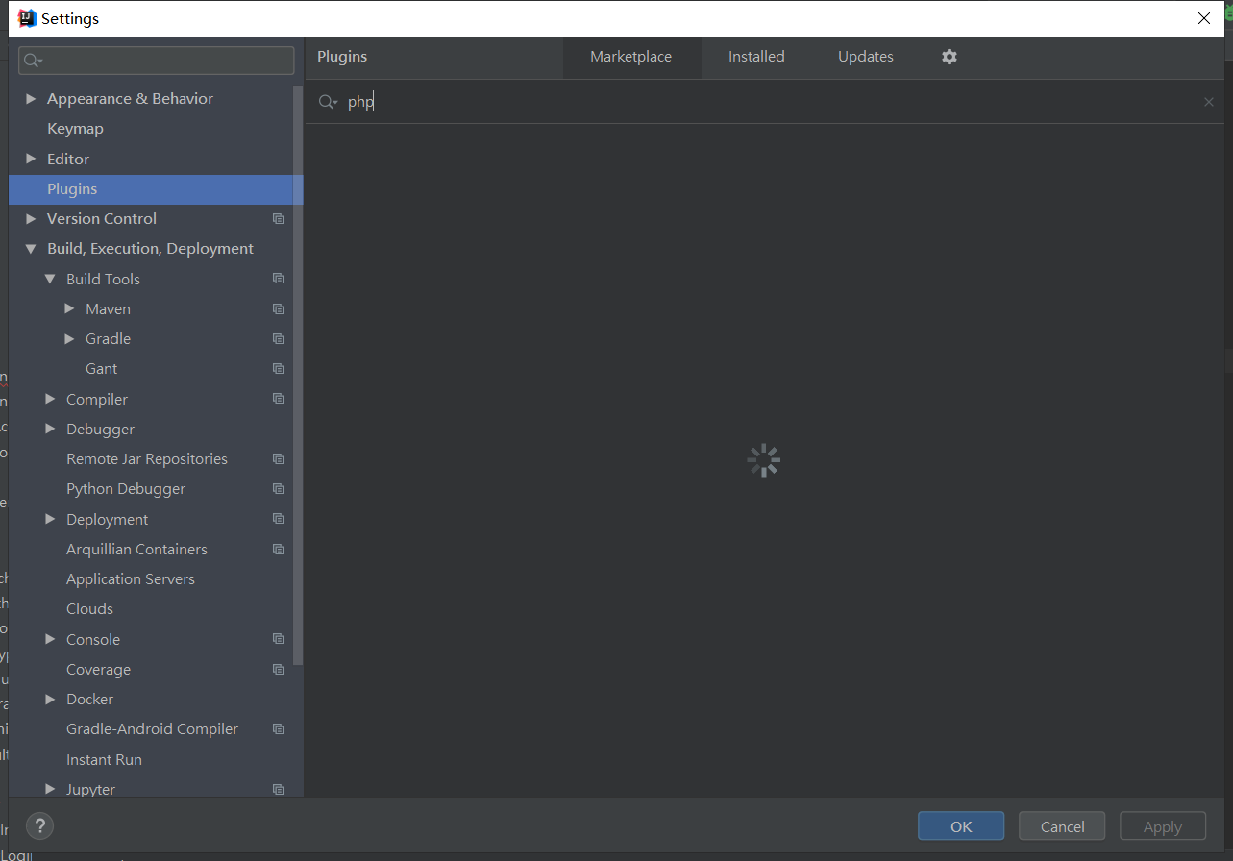Expand the Version Control section
The height and width of the screenshot is (861, 1233).
pos(31,219)
